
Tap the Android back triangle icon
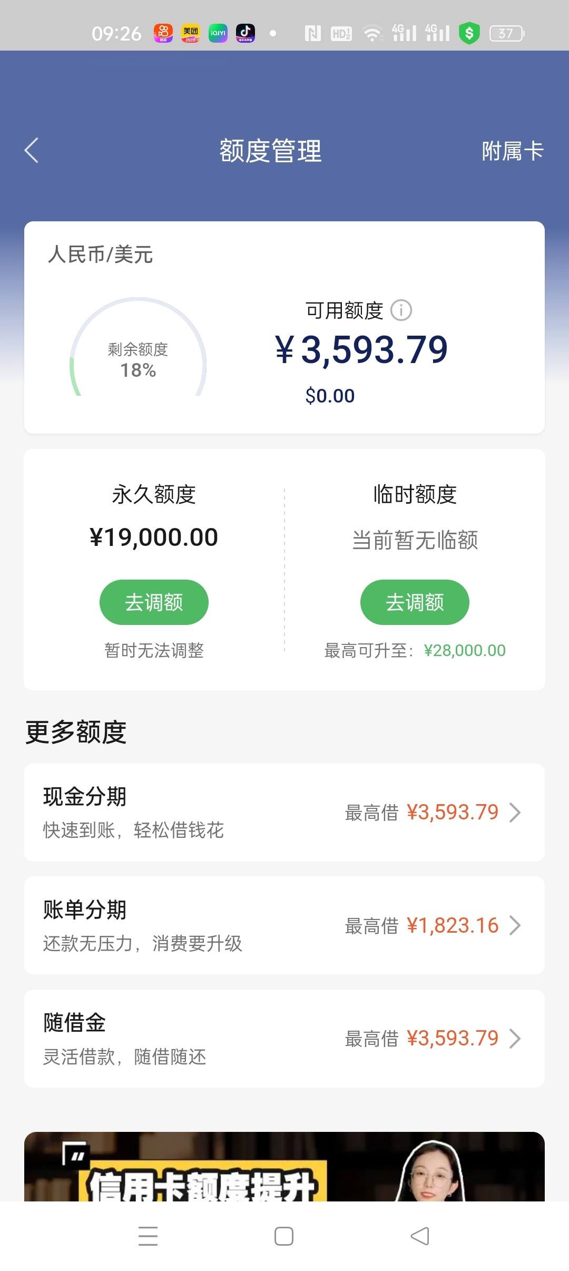click(420, 1236)
